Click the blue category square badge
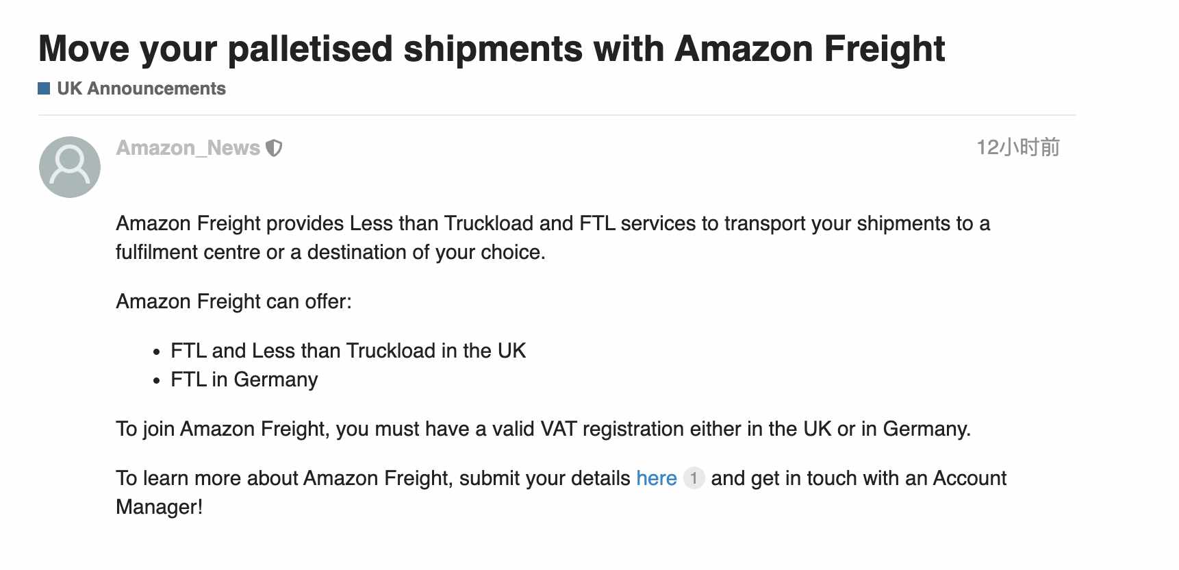Image resolution: width=1179 pixels, height=570 pixels. (44, 88)
